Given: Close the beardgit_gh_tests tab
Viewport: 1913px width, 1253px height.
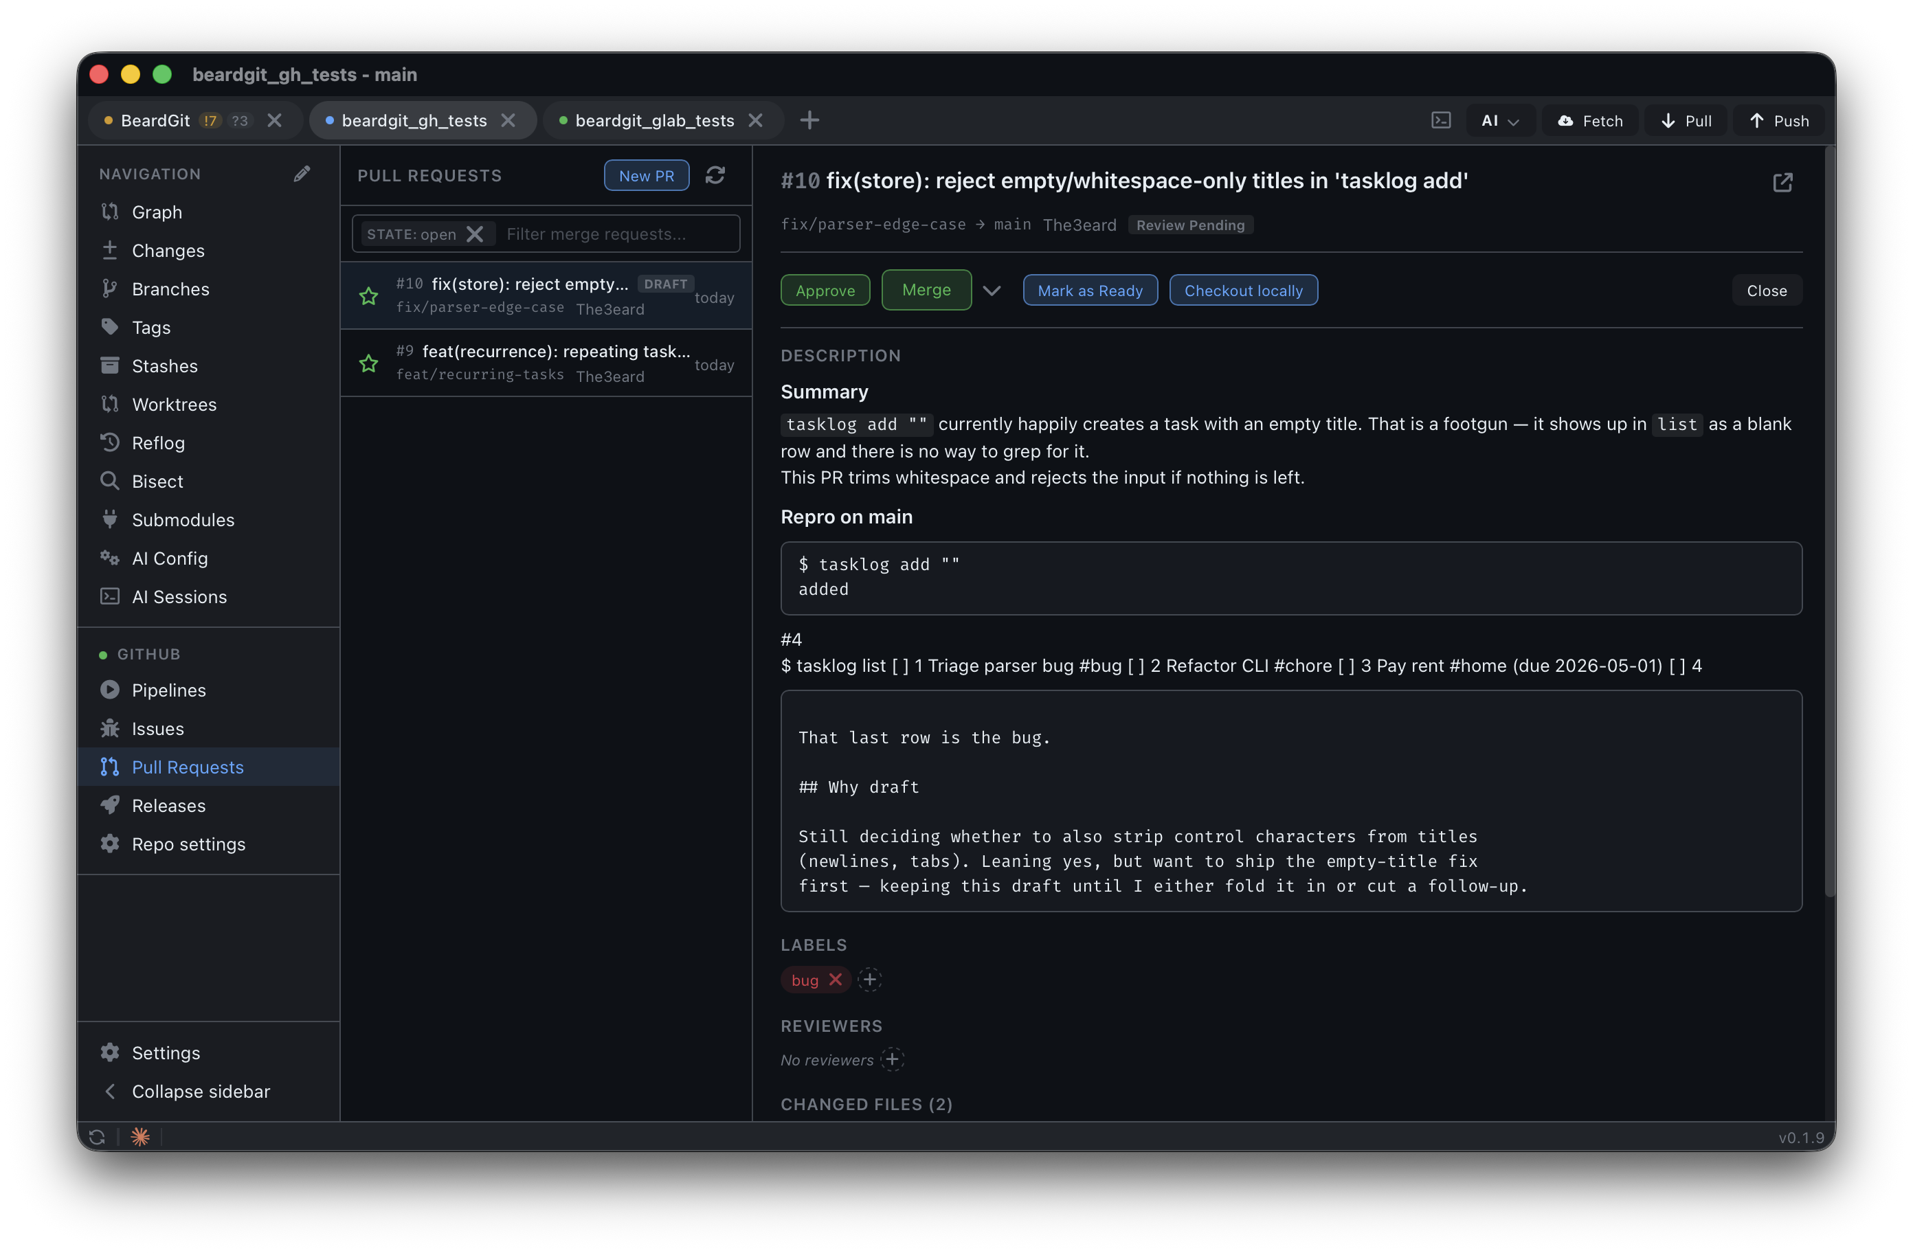Looking at the screenshot, I should (x=508, y=120).
